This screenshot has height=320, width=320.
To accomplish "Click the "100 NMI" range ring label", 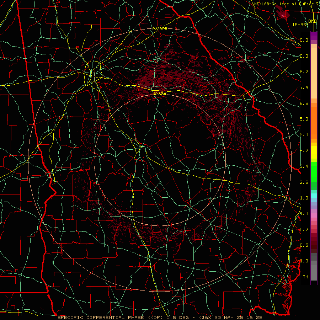I will [x=160, y=28].
